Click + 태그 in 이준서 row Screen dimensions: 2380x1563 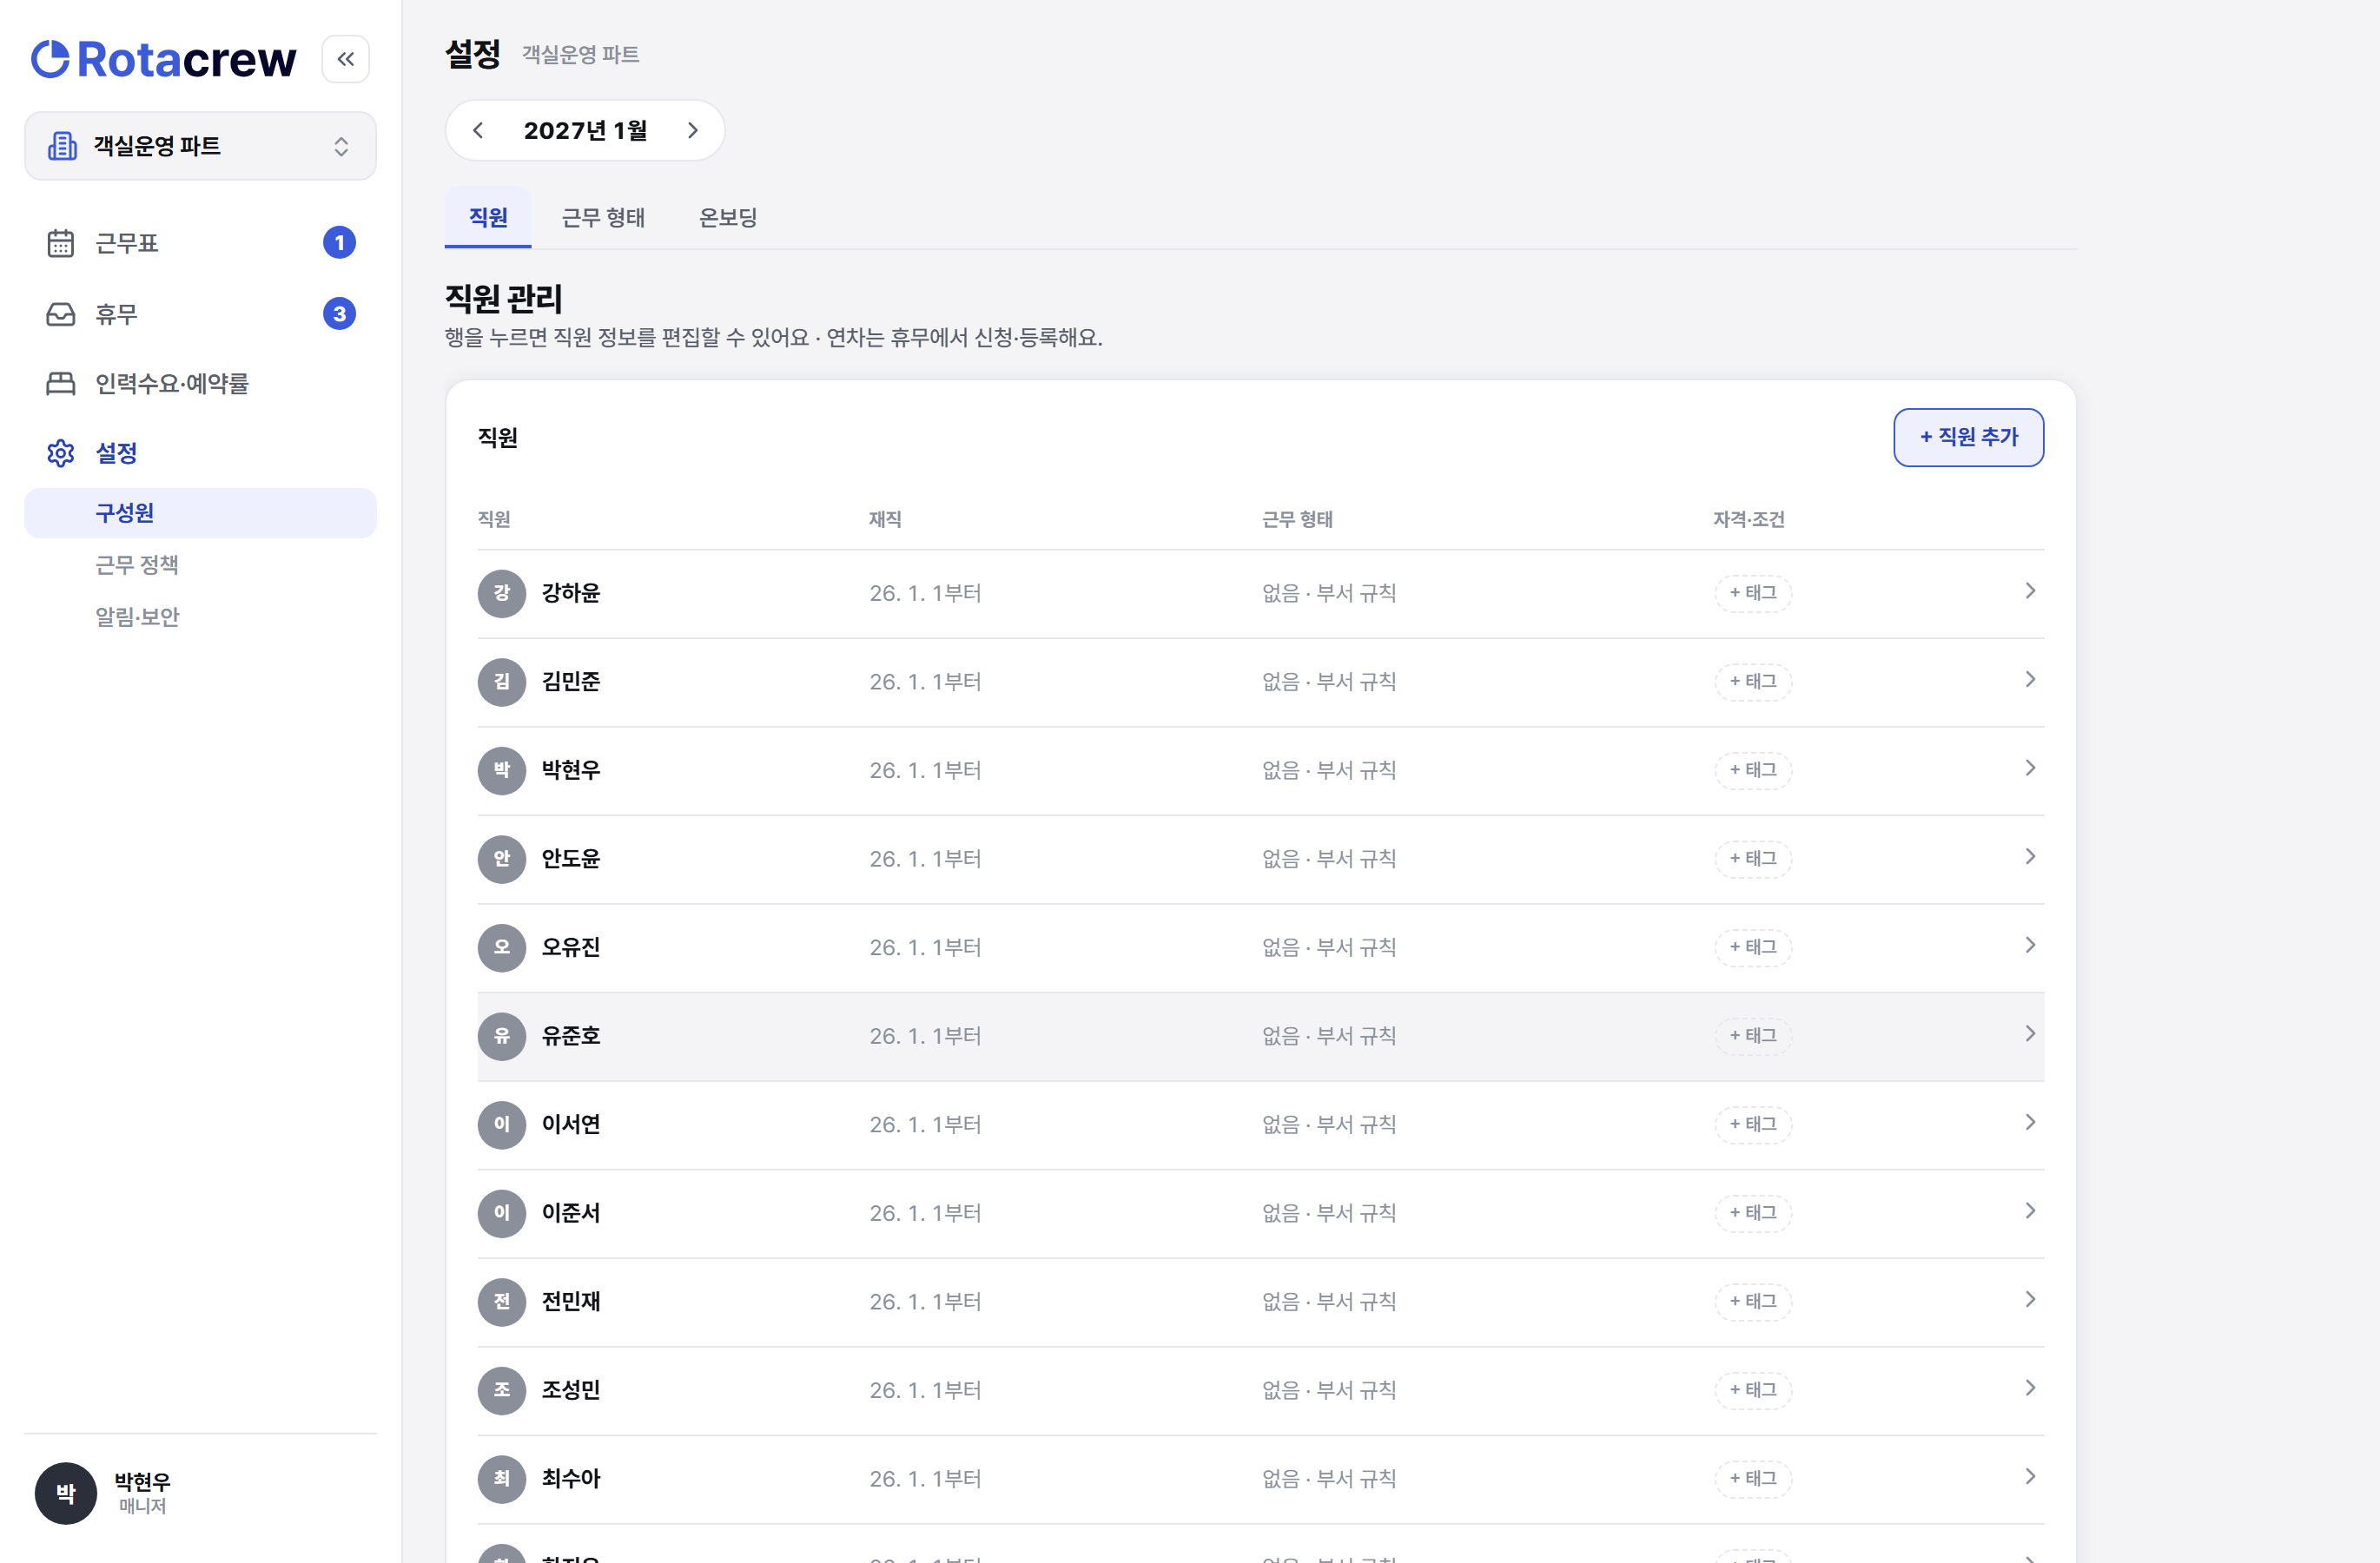[x=1752, y=1212]
